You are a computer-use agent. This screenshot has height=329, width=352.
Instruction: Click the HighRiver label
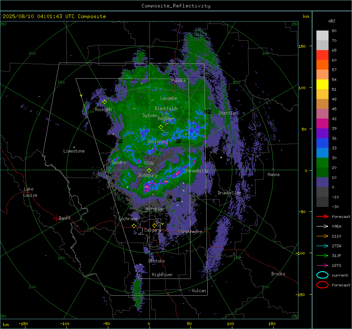162,275
